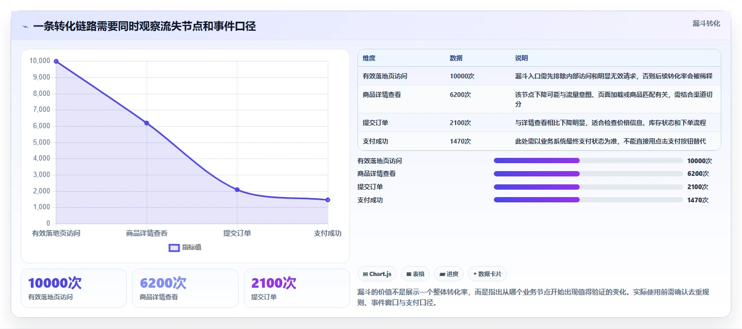
Task: Click the 商品详情查看 x-axis label
Action: (147, 233)
